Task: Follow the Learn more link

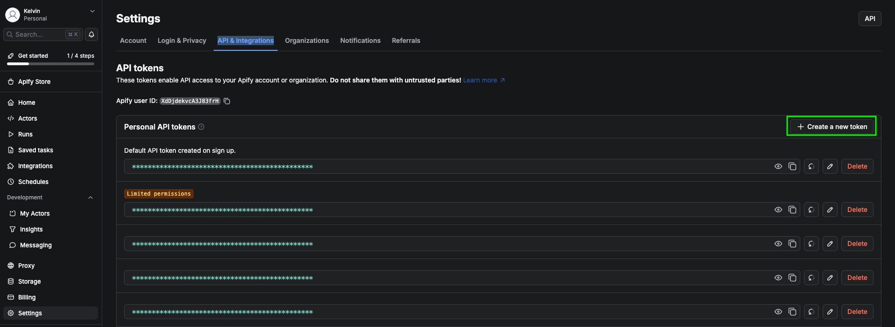Action: point(484,80)
